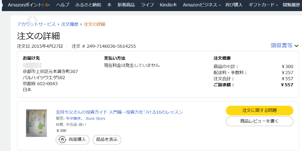The image size is (302, 151).
Task: Expand the Amazonビジネス menu
Action: pyautogui.click(x=201, y=5)
